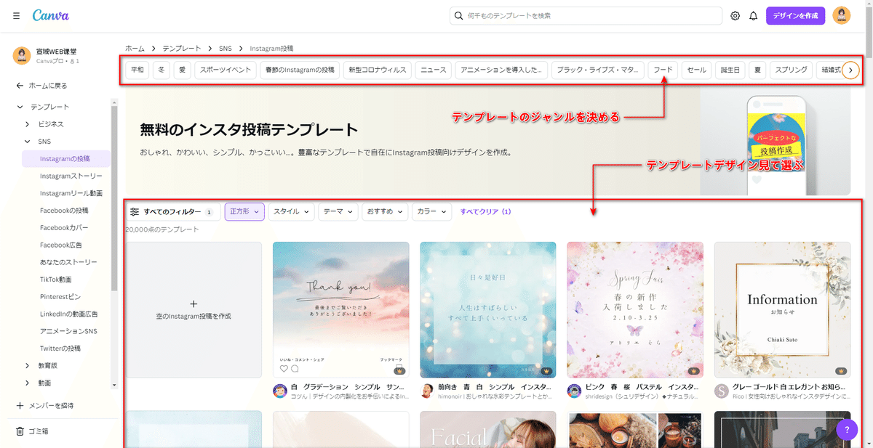
Task: Open the Spring Fair pink template thumbnail
Action: (635, 310)
